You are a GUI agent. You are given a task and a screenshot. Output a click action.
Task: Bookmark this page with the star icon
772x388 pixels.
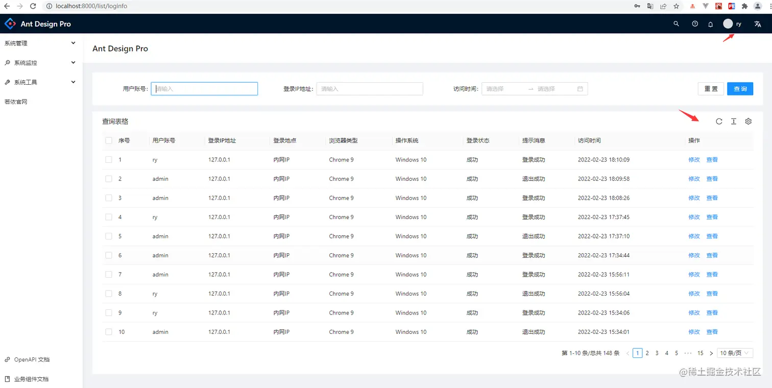[677, 6]
